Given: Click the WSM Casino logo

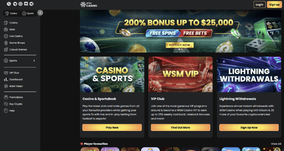Looking at the screenshot, I should pyautogui.click(x=89, y=5).
